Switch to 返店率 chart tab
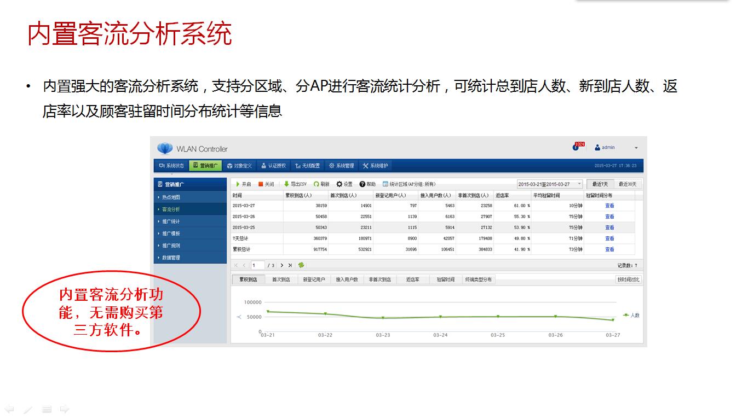Viewport: 748px width, 420px height. point(412,279)
